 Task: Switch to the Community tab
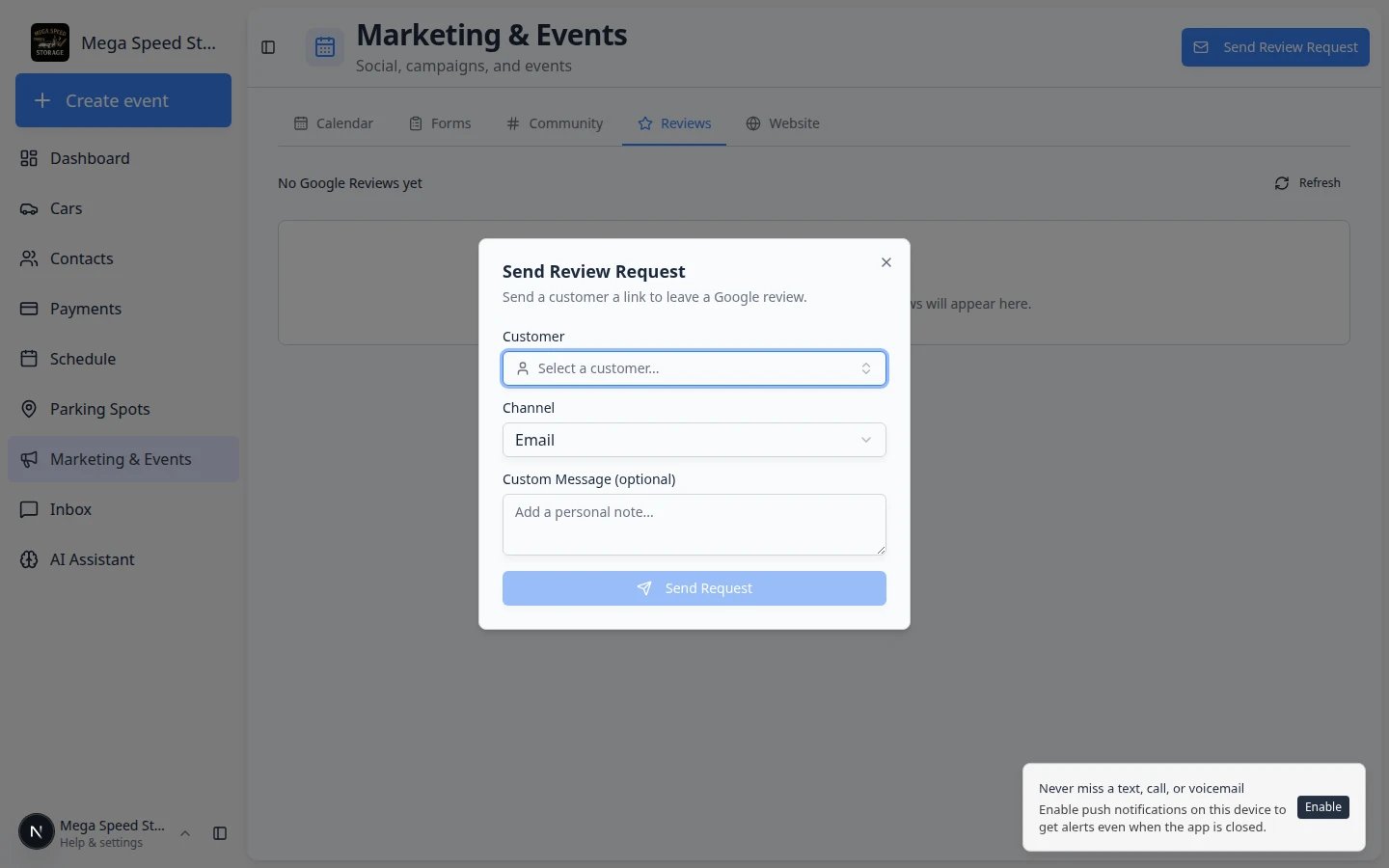[555, 123]
